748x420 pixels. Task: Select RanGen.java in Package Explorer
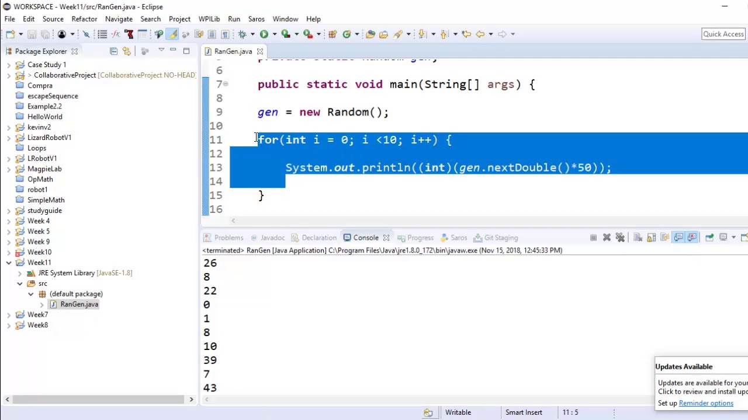pyautogui.click(x=79, y=304)
